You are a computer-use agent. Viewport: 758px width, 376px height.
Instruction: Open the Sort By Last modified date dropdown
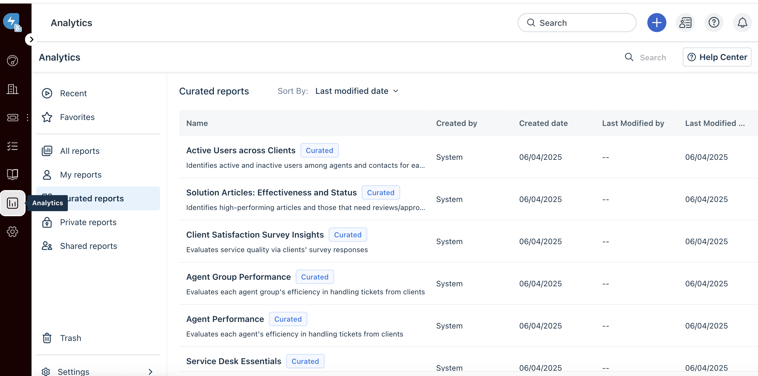coord(356,91)
